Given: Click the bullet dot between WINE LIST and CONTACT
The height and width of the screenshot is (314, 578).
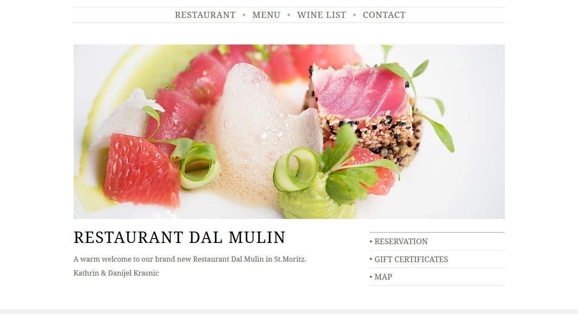Looking at the screenshot, I should click(x=355, y=15).
